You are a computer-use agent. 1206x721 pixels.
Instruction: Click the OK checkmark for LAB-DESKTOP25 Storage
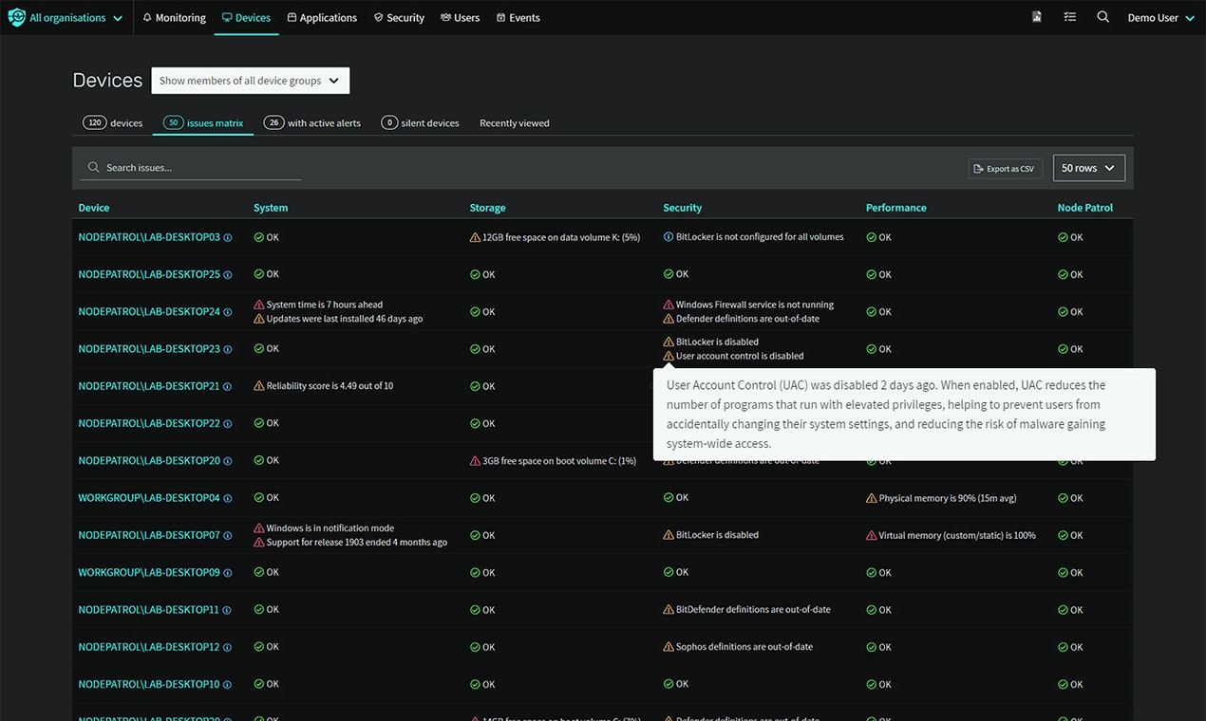(474, 274)
